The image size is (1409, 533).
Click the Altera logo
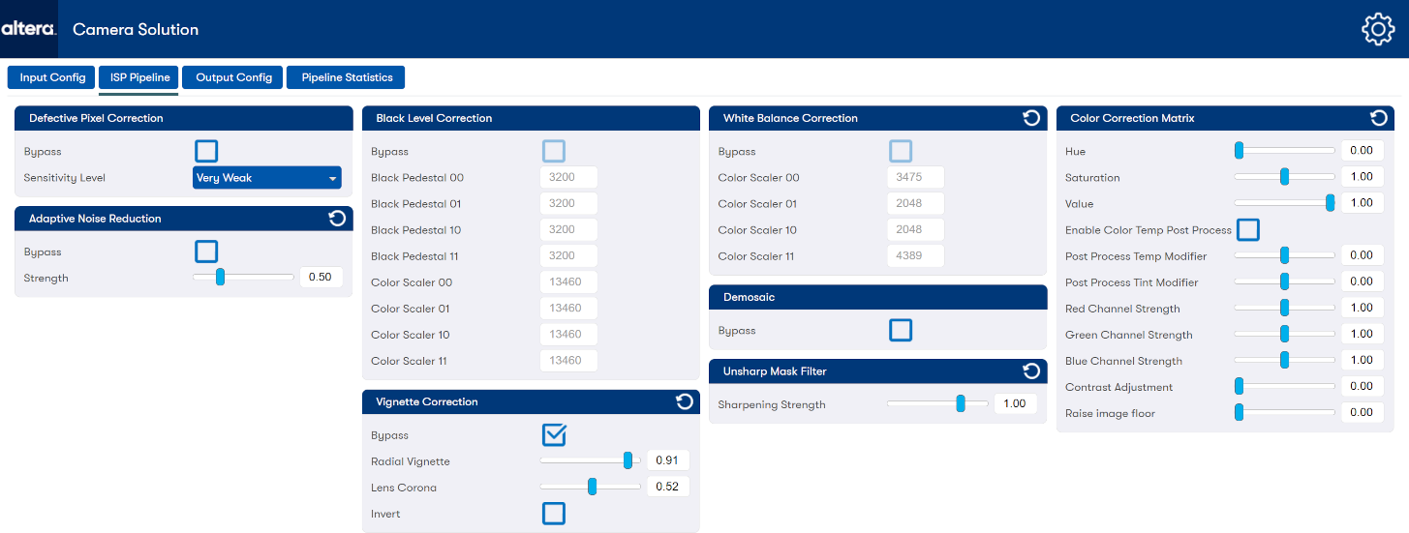pos(29,29)
